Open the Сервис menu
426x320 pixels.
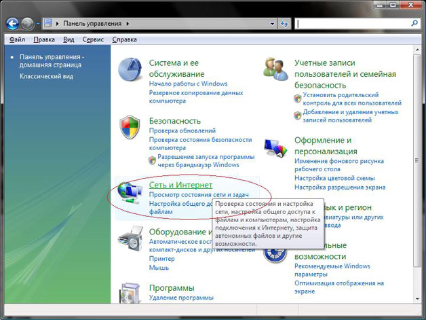point(94,39)
